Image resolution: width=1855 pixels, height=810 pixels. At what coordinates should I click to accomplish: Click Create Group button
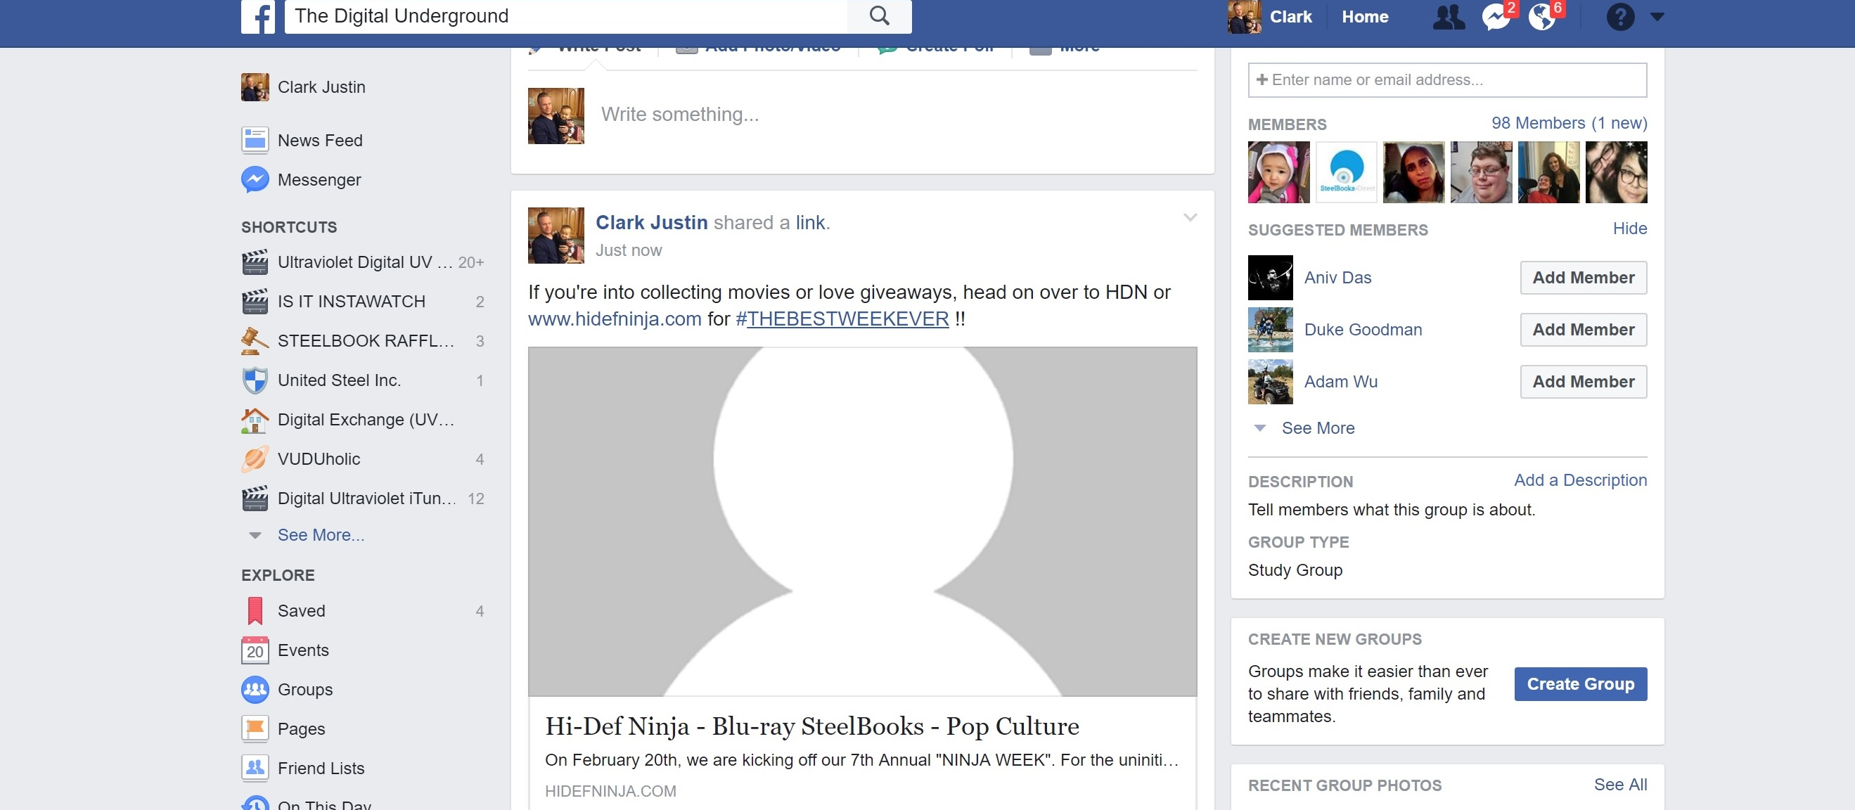point(1580,684)
